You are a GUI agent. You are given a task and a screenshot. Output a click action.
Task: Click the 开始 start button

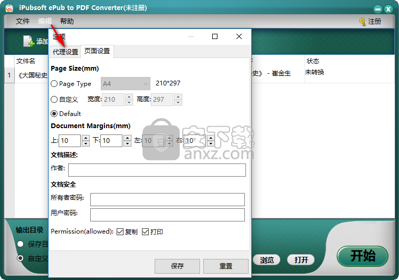pos(363,256)
